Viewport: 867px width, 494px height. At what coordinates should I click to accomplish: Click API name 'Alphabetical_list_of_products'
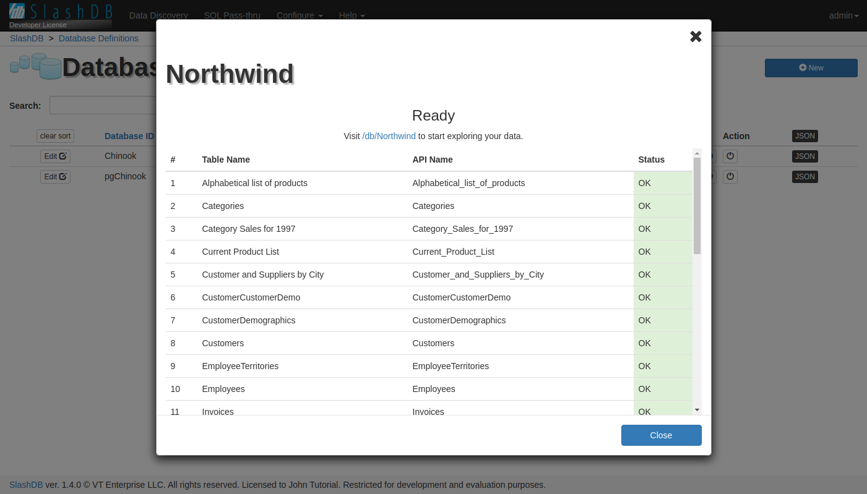pos(468,183)
